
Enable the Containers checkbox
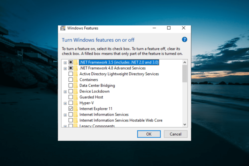tap(71, 80)
